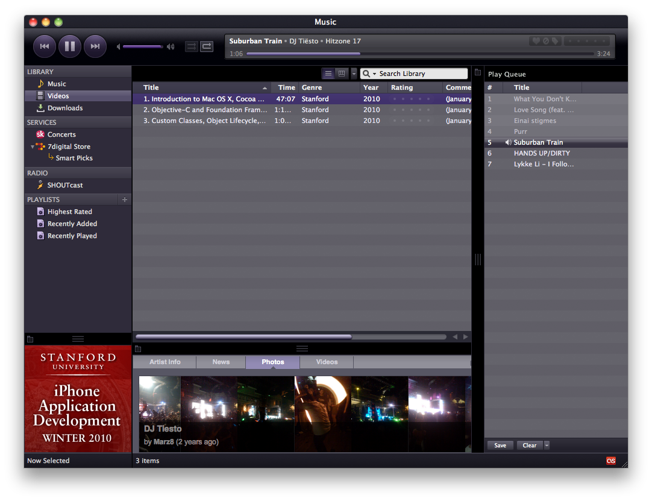Select row Custom Classes, Object Lifecycle
Image resolution: width=652 pixels, height=501 pixels.
pos(302,121)
